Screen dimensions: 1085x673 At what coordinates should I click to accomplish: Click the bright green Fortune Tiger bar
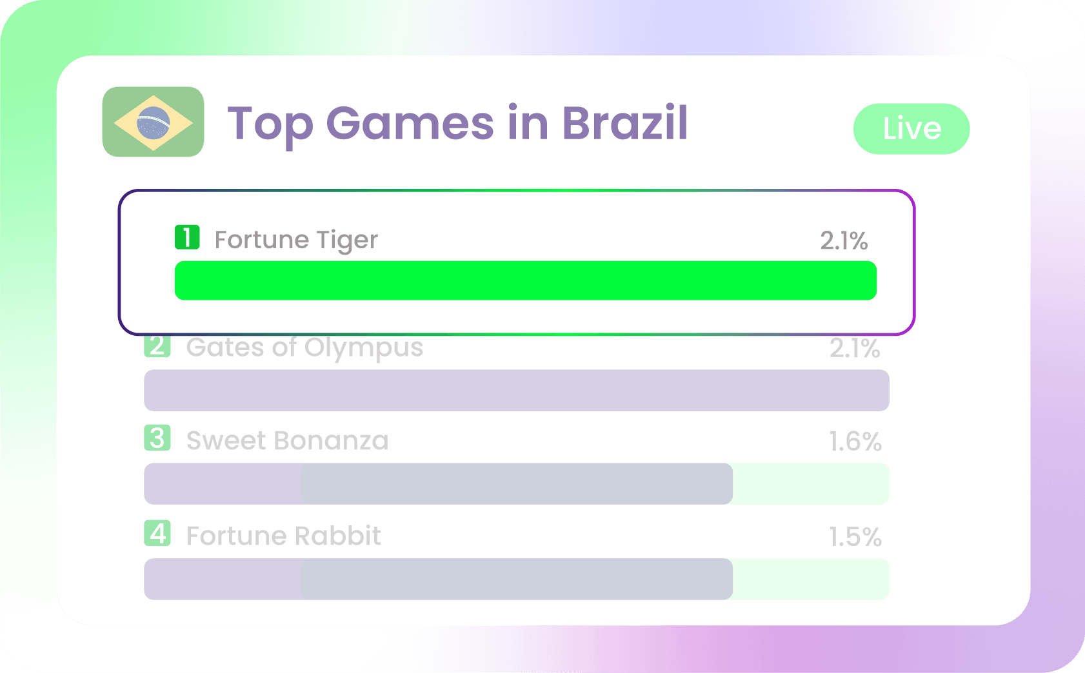[x=525, y=280]
